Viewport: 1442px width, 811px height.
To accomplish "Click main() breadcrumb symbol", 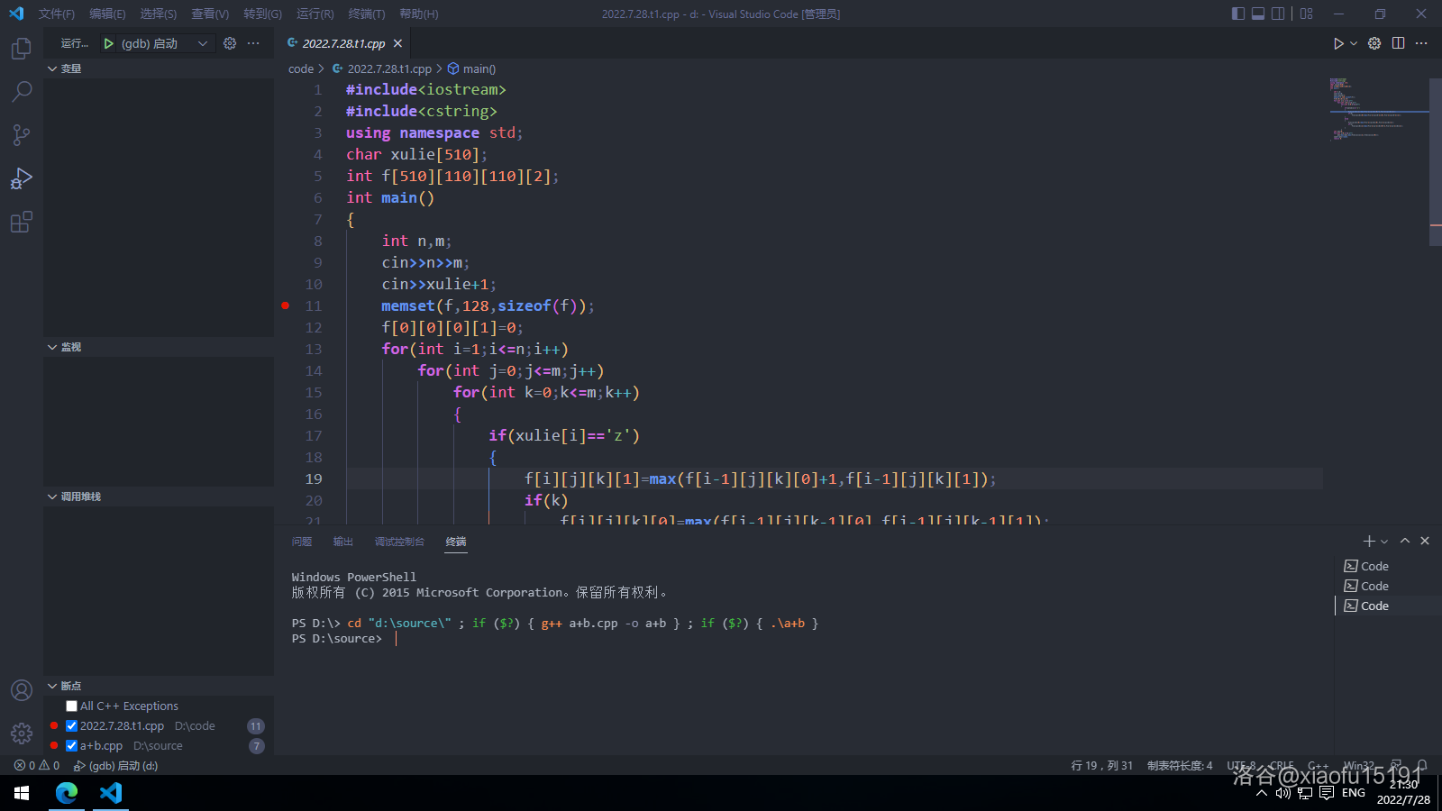I will click(x=472, y=68).
